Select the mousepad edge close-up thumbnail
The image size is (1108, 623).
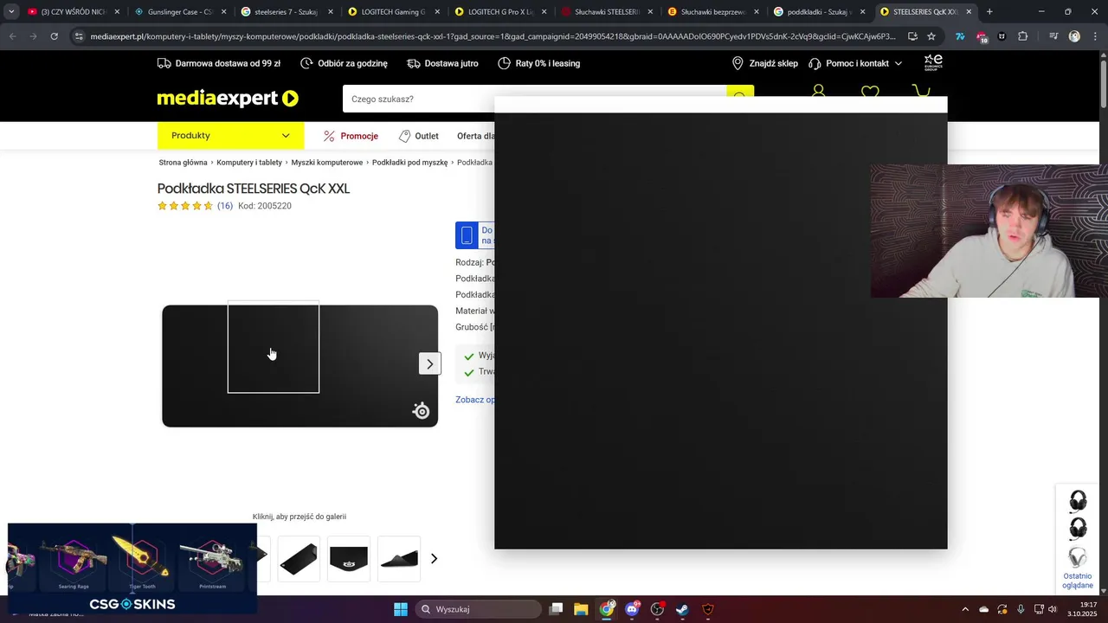click(x=399, y=558)
